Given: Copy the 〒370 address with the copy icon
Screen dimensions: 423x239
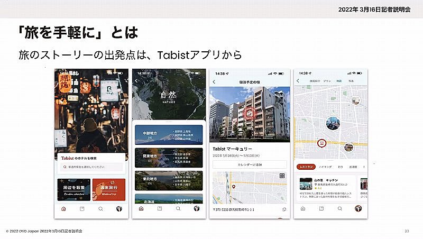Looking at the screenshot, I should (284, 209).
